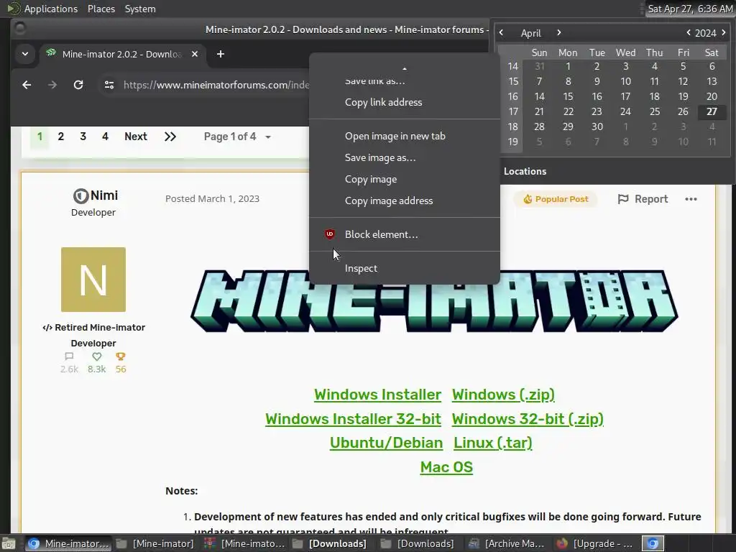Image resolution: width=736 pixels, height=552 pixels.
Task: Click the Popular Post badge
Action: 556,199
